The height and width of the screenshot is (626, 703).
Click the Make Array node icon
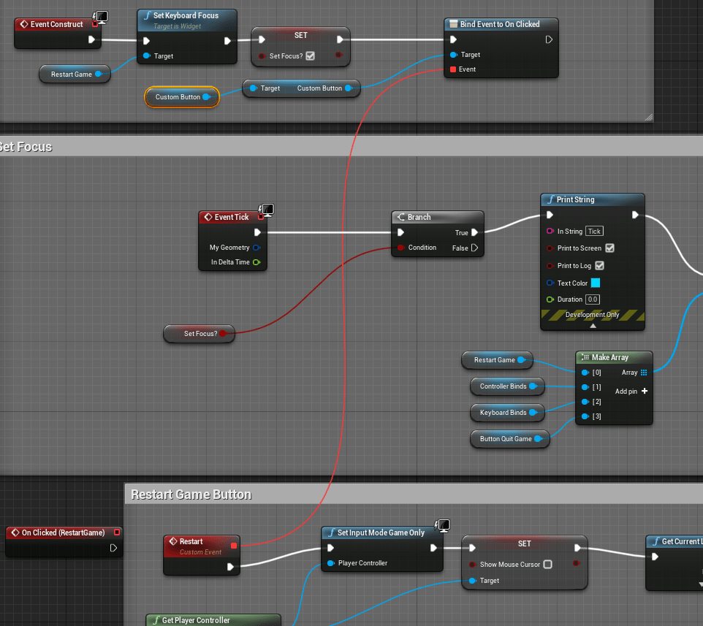585,357
